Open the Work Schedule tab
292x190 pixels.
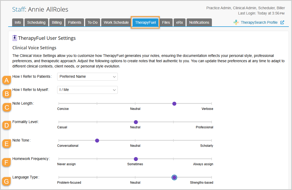[x=116, y=23]
